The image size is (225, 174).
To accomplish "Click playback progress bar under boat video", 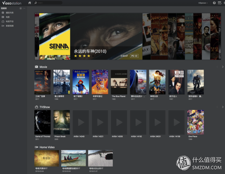I will (73, 166).
